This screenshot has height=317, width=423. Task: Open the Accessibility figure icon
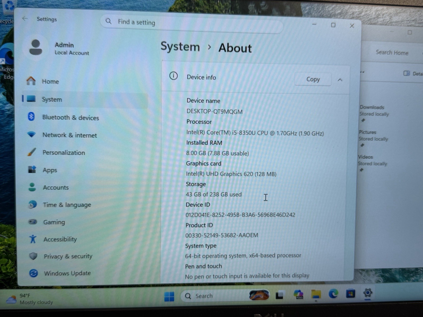pyautogui.click(x=33, y=239)
